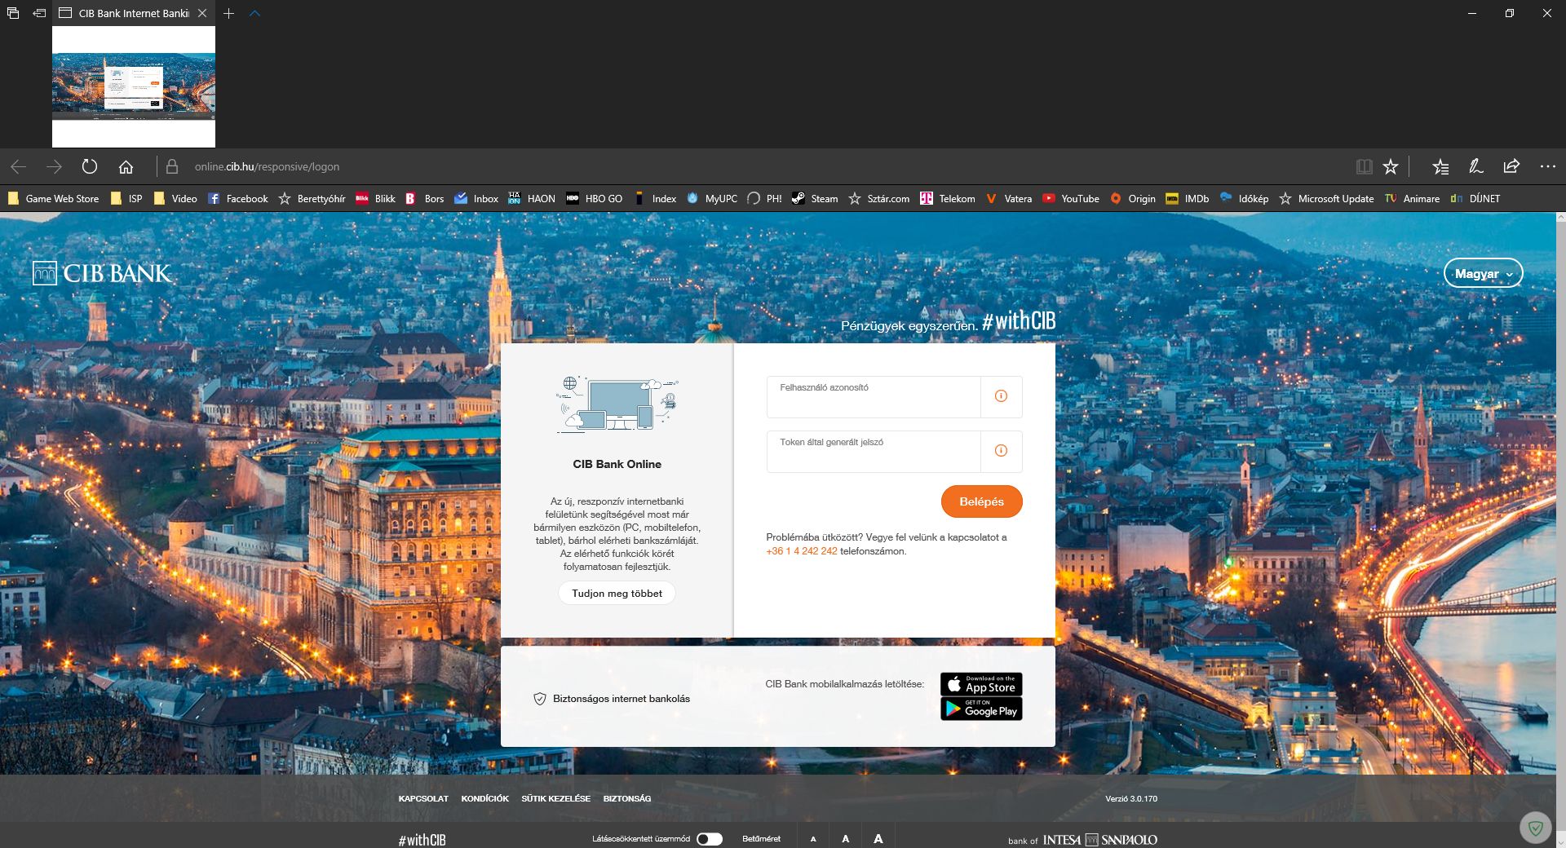This screenshot has height=848, width=1566.
Task: Click the Share page icon
Action: click(1511, 166)
